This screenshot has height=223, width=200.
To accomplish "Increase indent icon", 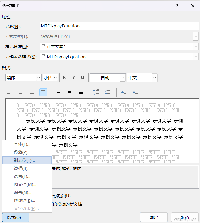I will 135,92.
